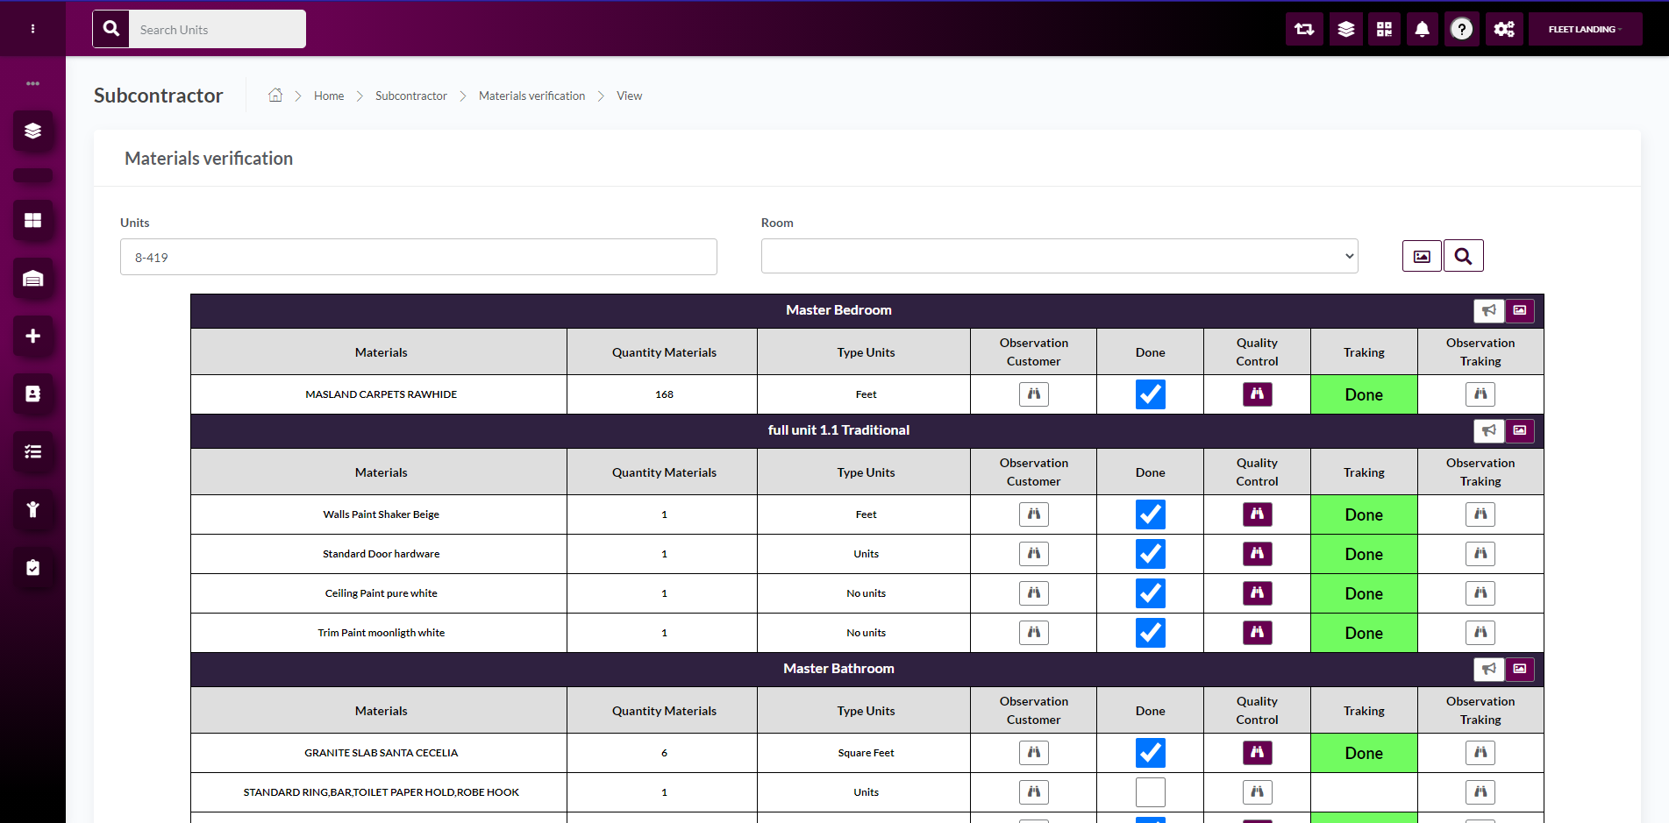1669x823 pixels.
Task: Click the megaphone icon in Master Bedroom header
Action: tap(1488, 310)
